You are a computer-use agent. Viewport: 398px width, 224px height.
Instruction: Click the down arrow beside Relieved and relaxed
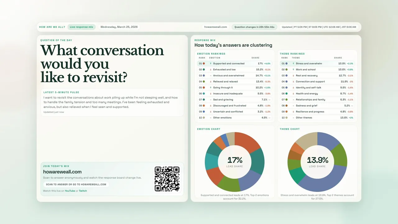click(x=211, y=82)
